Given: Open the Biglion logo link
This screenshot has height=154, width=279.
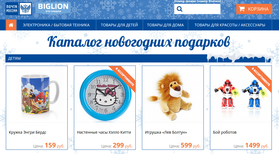Looking at the screenshot, I should tap(53, 8).
